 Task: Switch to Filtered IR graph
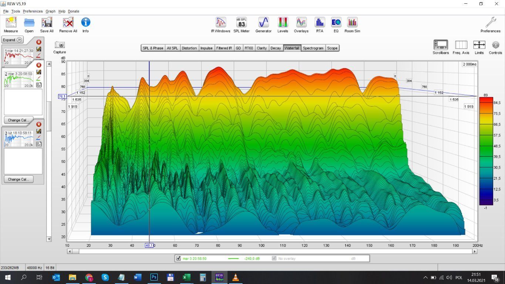click(x=224, y=48)
